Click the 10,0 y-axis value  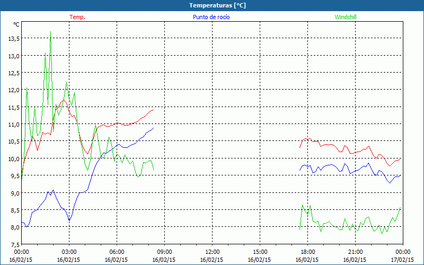[14, 158]
